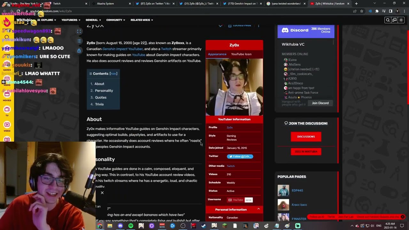
Task: Collapse the Personal information section
Action: click(x=259, y=209)
